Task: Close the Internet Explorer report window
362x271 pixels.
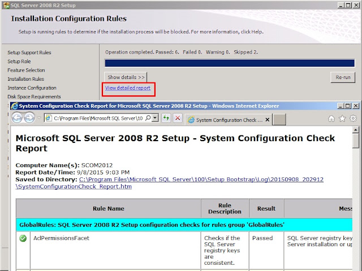Action: tap(356, 106)
